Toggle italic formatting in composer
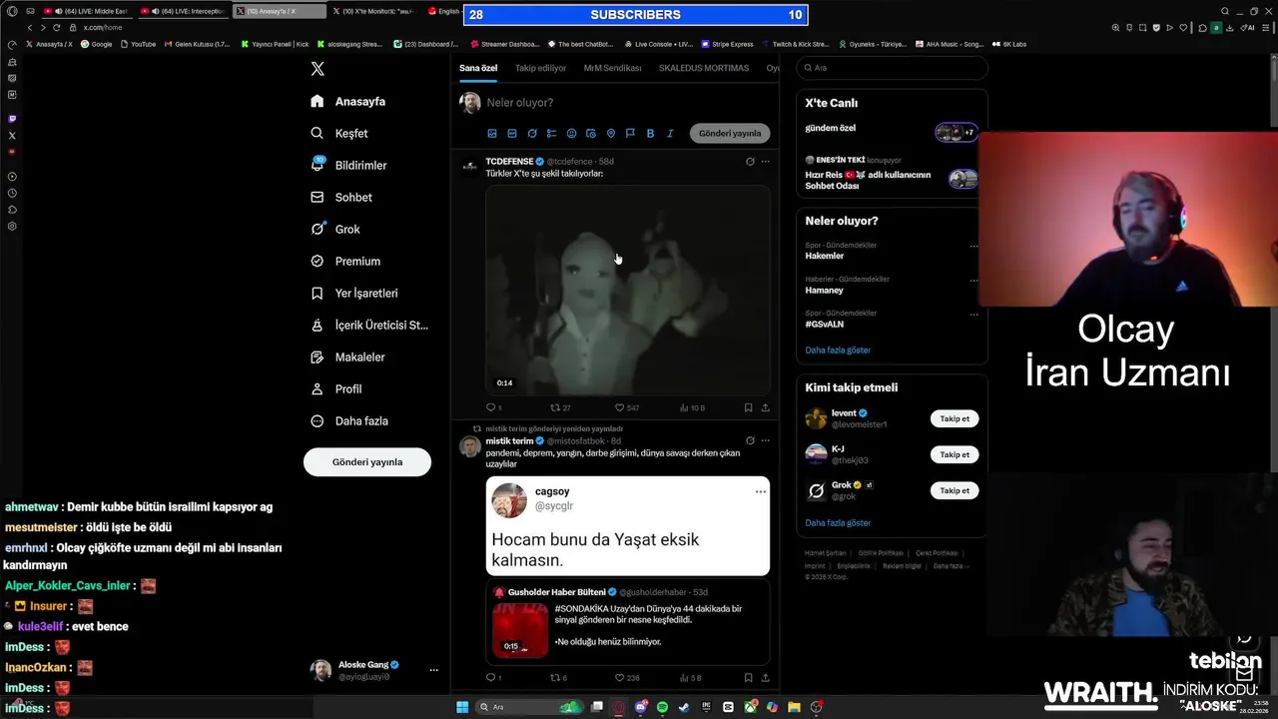Screen dimensions: 1278x719 670,133
